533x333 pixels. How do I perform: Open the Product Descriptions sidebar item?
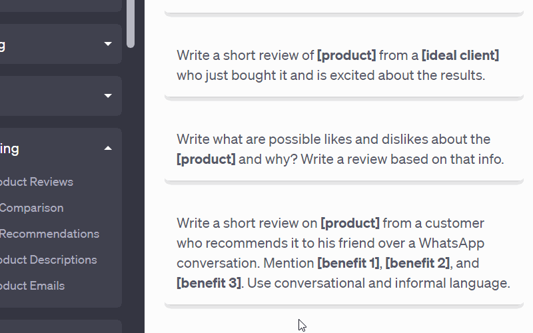point(48,260)
